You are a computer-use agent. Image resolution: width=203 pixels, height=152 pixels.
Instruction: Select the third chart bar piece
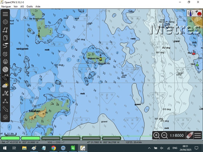51,138
